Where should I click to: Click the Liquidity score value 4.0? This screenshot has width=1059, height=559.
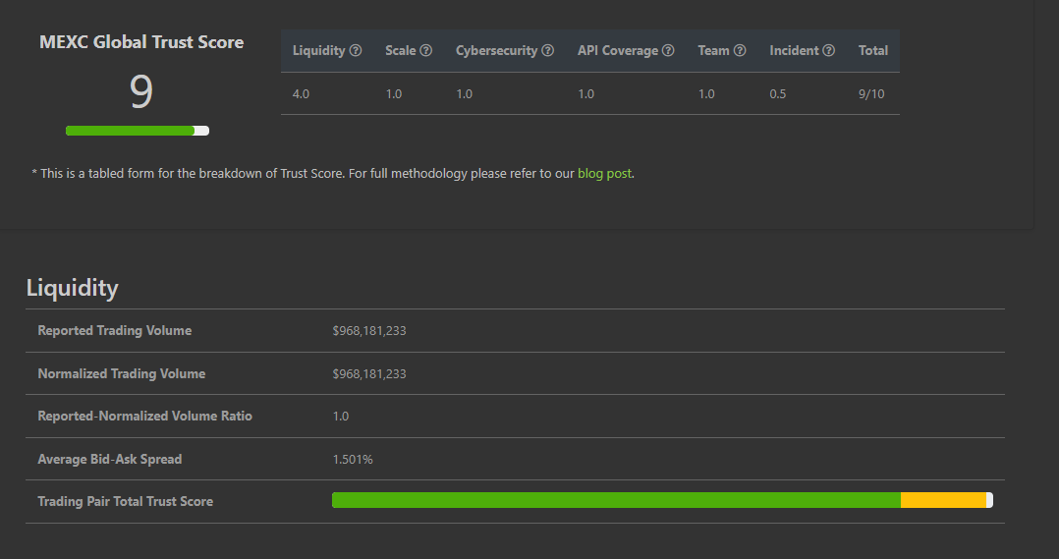coord(302,94)
